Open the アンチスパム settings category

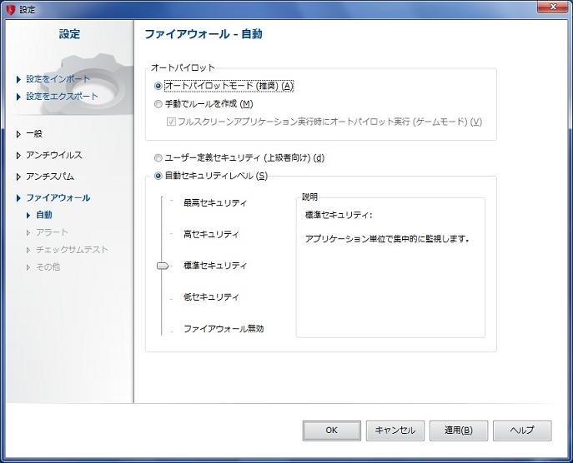tap(50, 177)
